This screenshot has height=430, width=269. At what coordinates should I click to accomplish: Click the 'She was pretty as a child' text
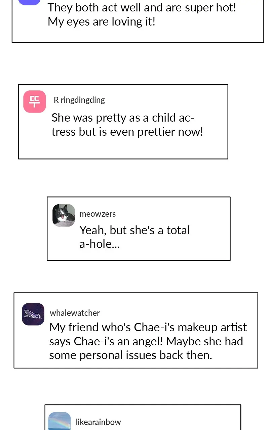[123, 118]
